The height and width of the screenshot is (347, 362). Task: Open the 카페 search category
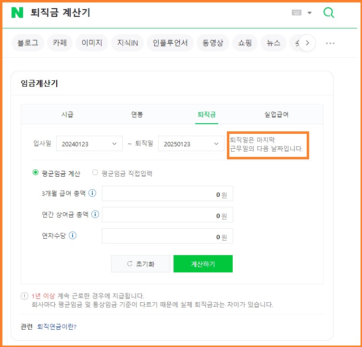(60, 43)
